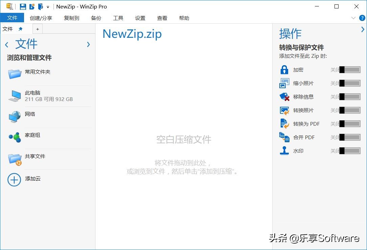Open the 查看 ribbon tab
Viewport: 367px width, 250px height.
(x=162, y=18)
